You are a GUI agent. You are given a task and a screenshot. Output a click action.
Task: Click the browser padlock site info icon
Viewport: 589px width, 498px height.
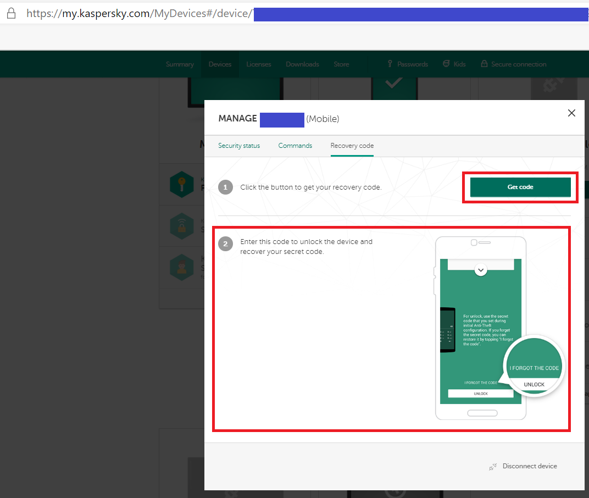(x=12, y=14)
